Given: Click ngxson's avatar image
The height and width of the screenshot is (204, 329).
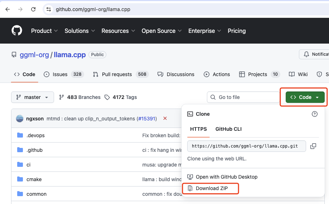Looking at the screenshot, I should tap(20, 119).
